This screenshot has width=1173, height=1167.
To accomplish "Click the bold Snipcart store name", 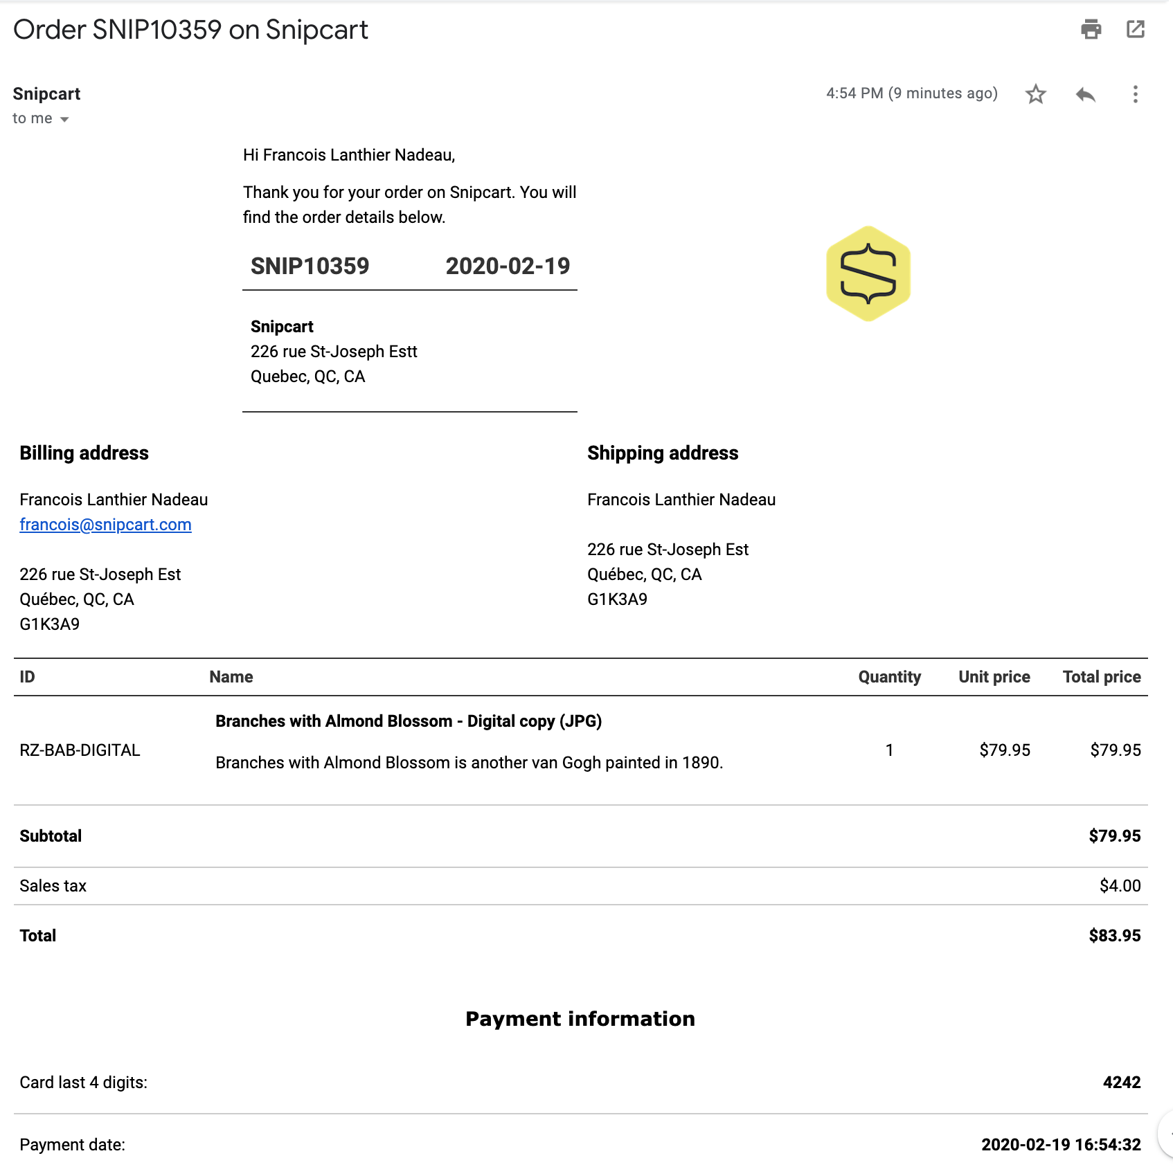I will pyautogui.click(x=282, y=327).
